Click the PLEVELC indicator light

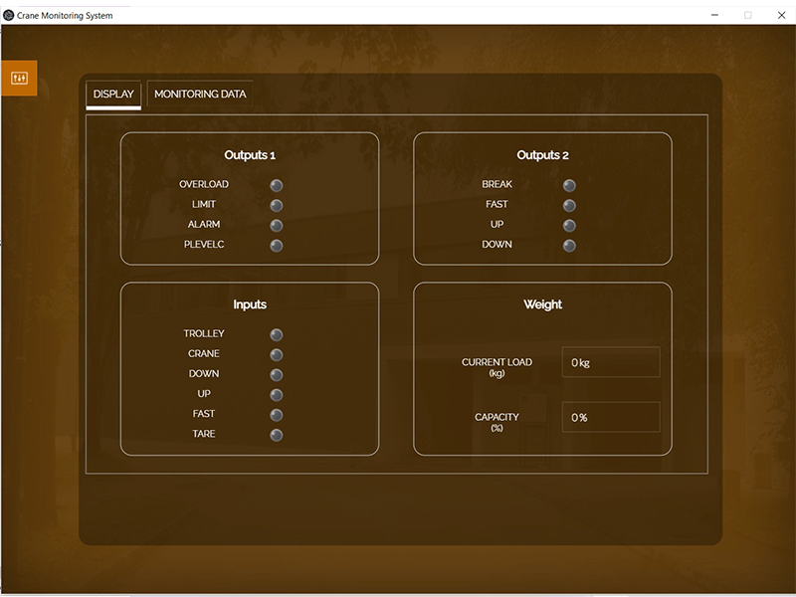tap(277, 246)
